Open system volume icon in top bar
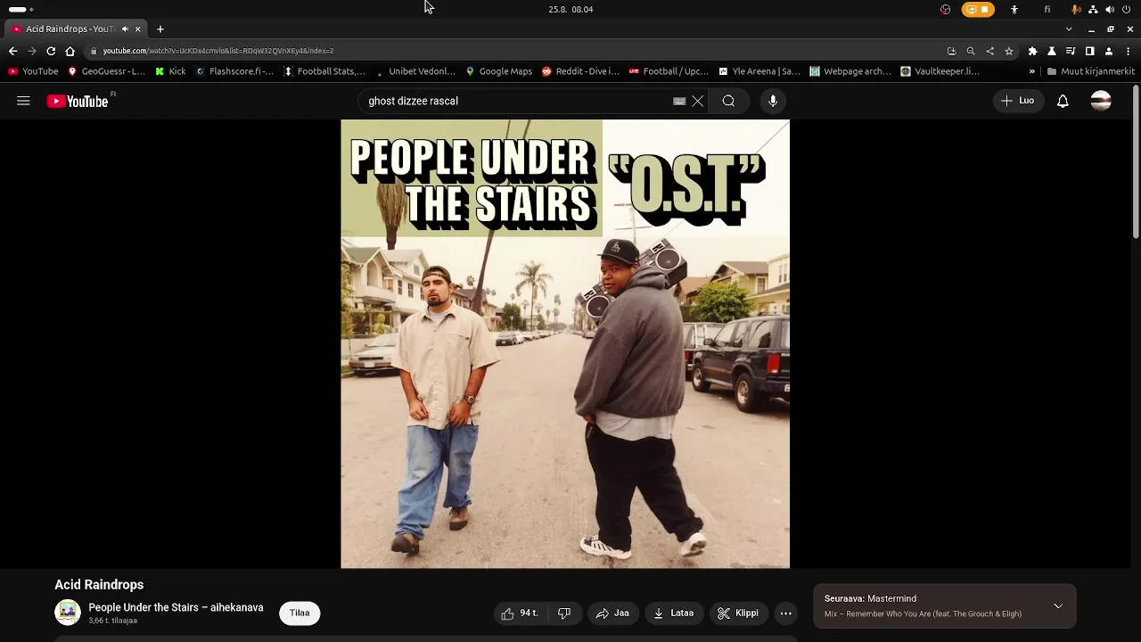The height and width of the screenshot is (642, 1141). point(1110,9)
